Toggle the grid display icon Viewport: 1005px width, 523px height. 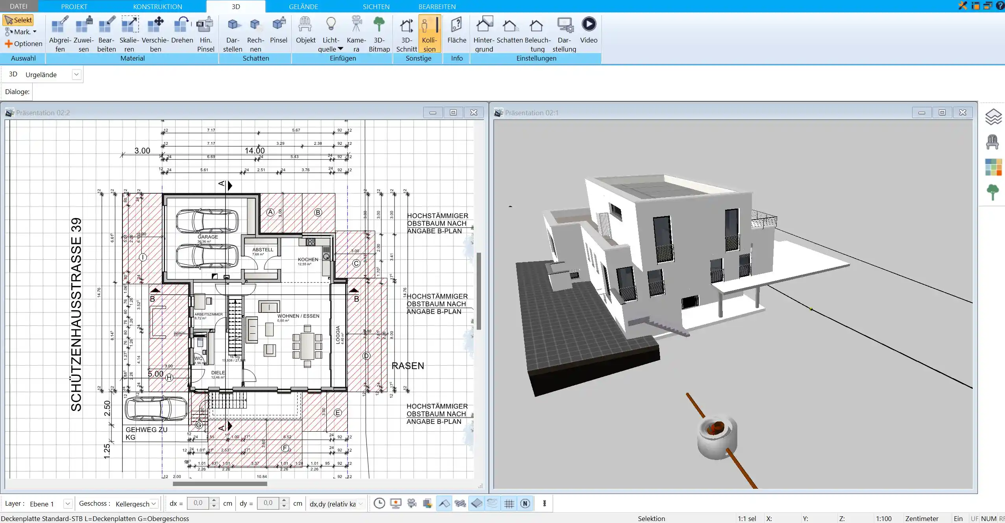(x=509, y=503)
